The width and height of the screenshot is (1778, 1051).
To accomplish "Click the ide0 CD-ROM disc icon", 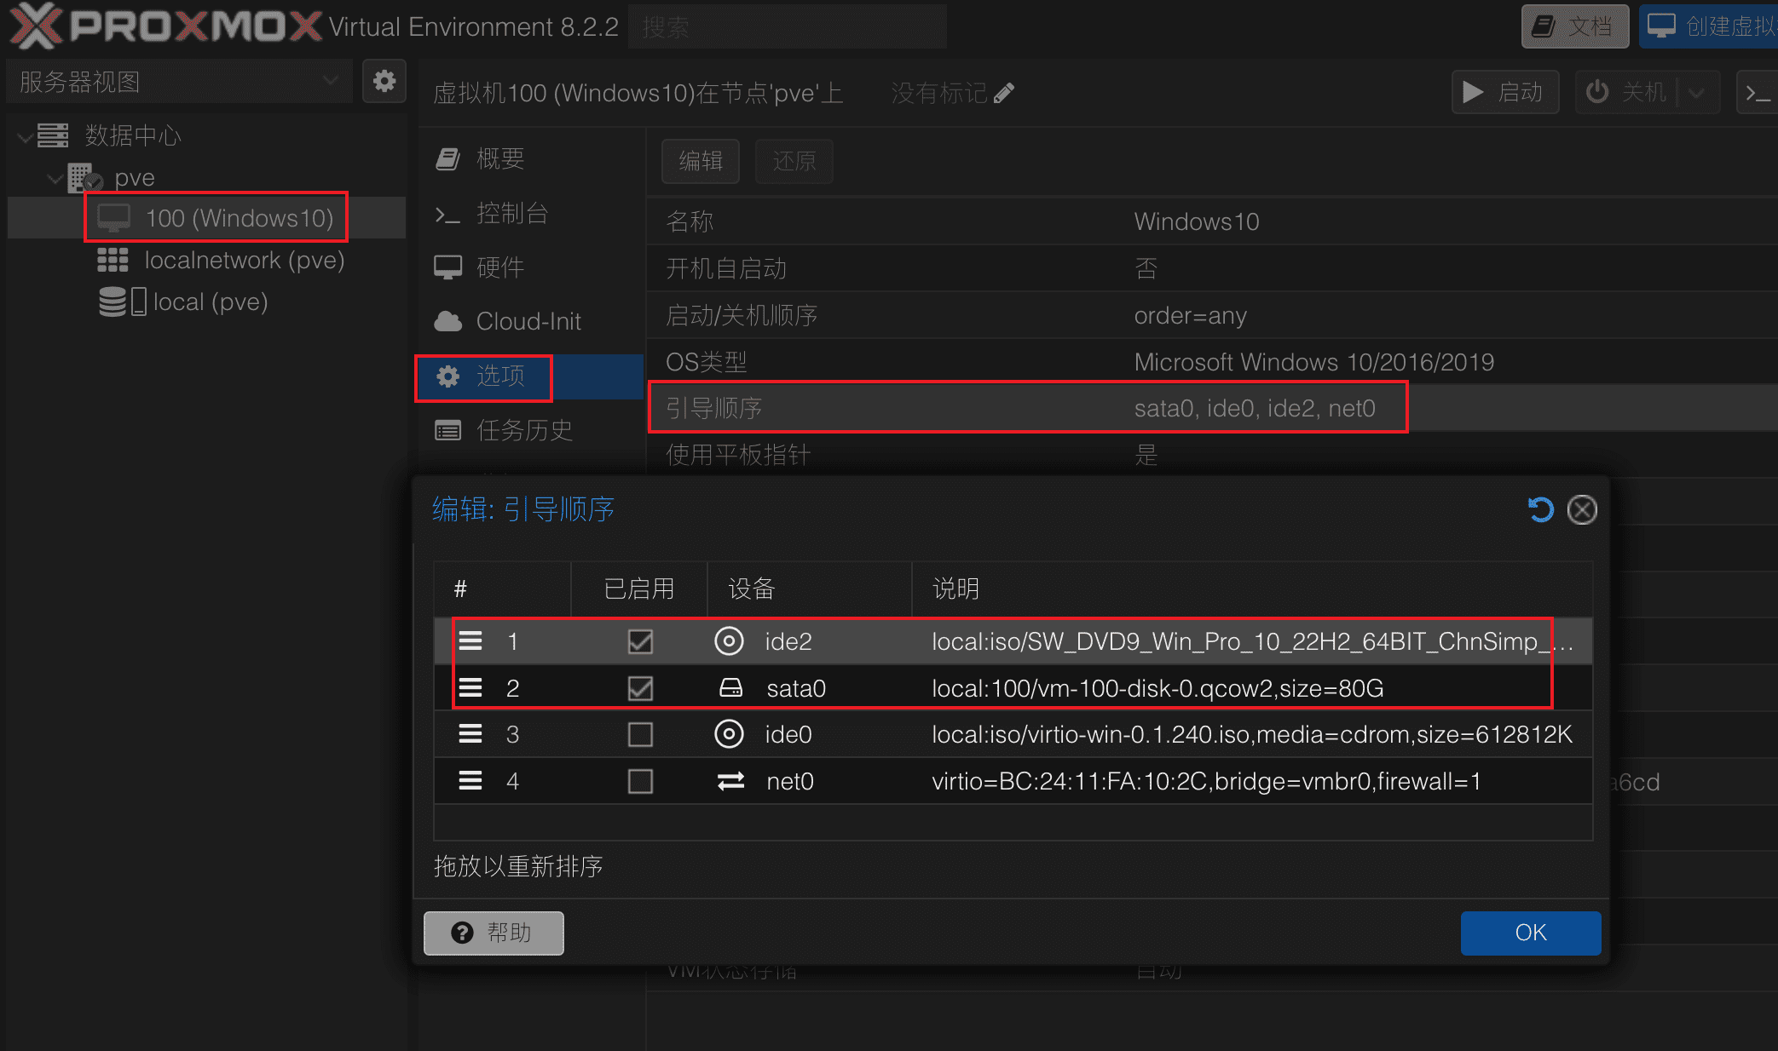I will (x=729, y=734).
